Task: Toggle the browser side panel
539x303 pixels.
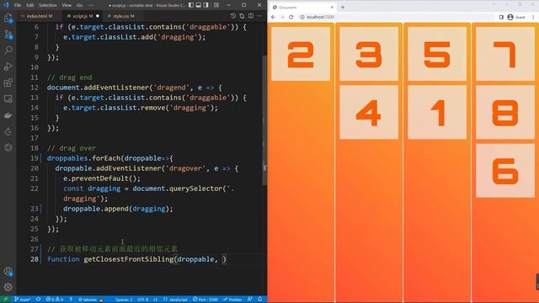Action: 501,17
